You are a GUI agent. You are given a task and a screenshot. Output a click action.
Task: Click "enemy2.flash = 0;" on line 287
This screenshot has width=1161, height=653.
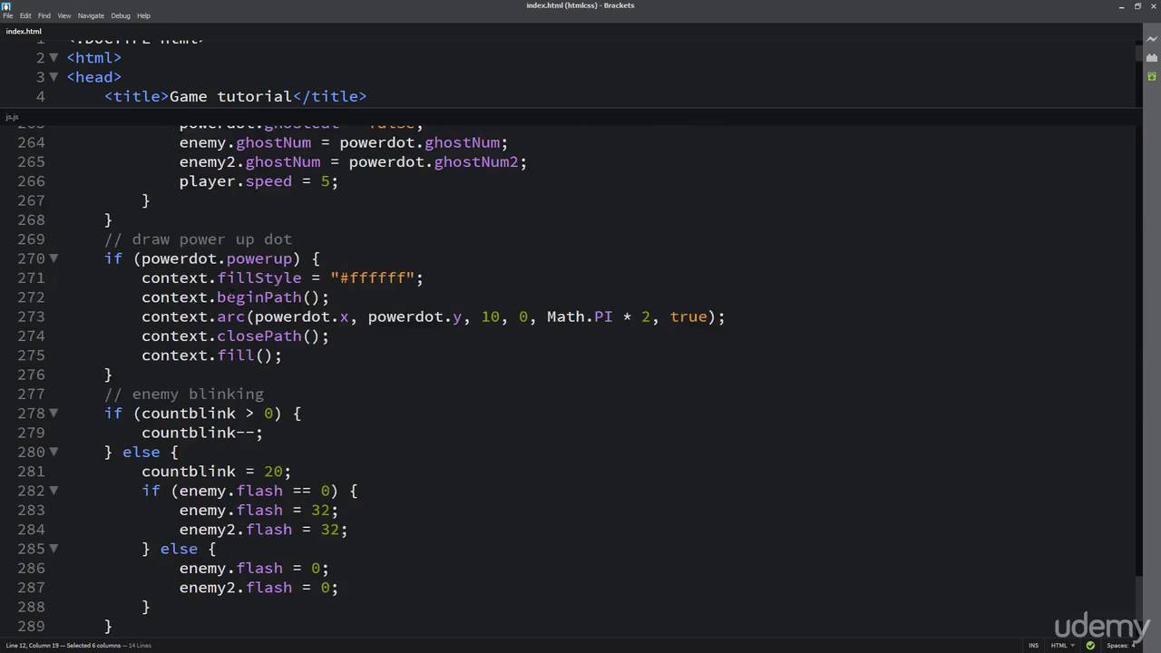tap(259, 588)
